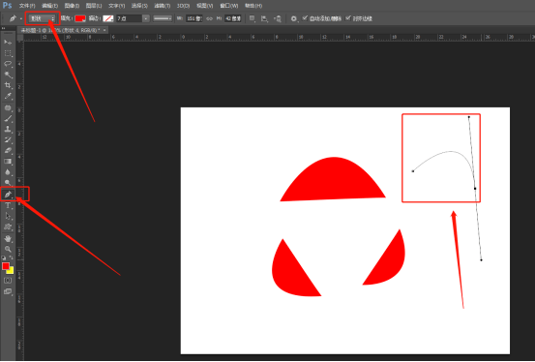This screenshot has width=535, height=362.
Task: Select the Clone Stamp tool
Action: point(8,129)
